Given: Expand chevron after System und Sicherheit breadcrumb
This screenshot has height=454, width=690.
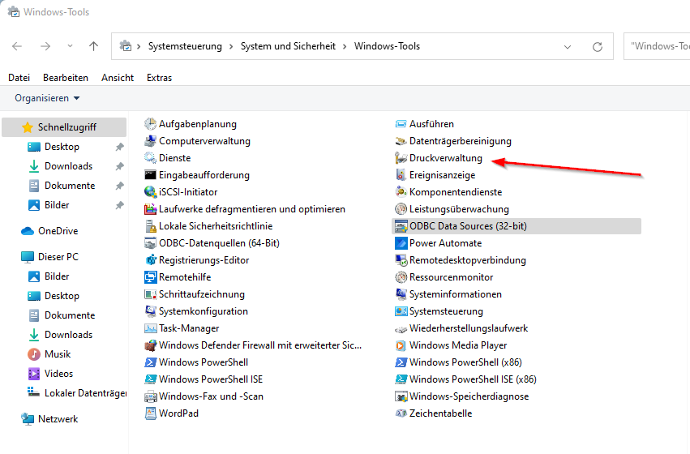Looking at the screenshot, I should pos(345,47).
